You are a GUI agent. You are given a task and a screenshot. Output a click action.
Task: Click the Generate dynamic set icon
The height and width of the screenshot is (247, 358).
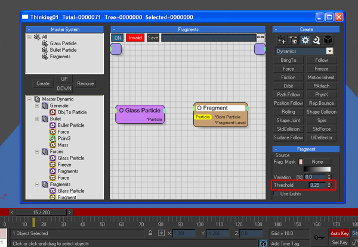[45, 105]
